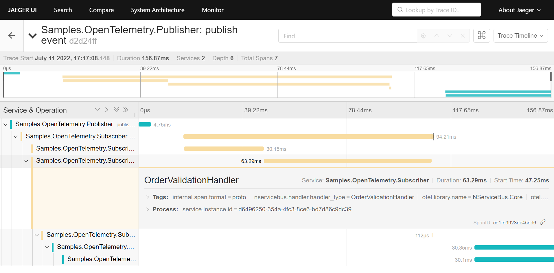554x273 pixels.
Task: Go back using the left arrow icon
Action: (x=12, y=36)
